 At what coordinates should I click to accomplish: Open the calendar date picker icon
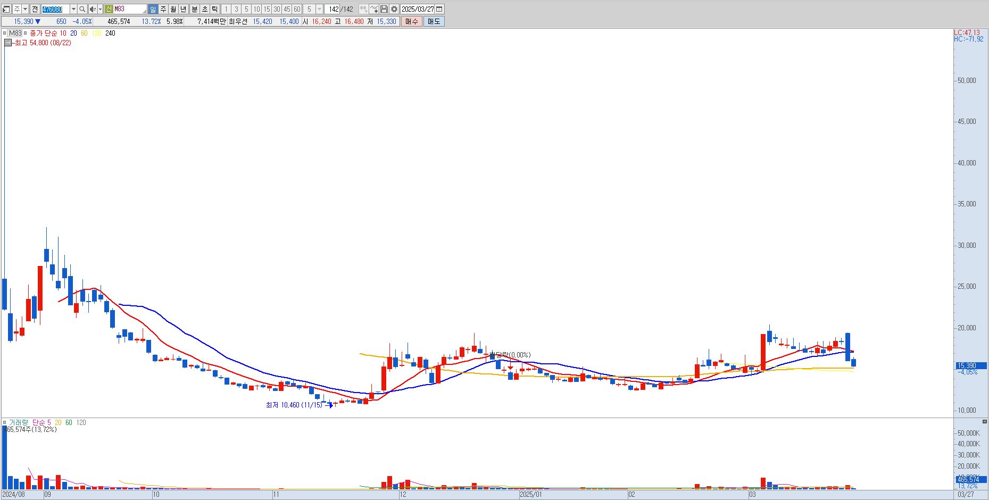(439, 9)
